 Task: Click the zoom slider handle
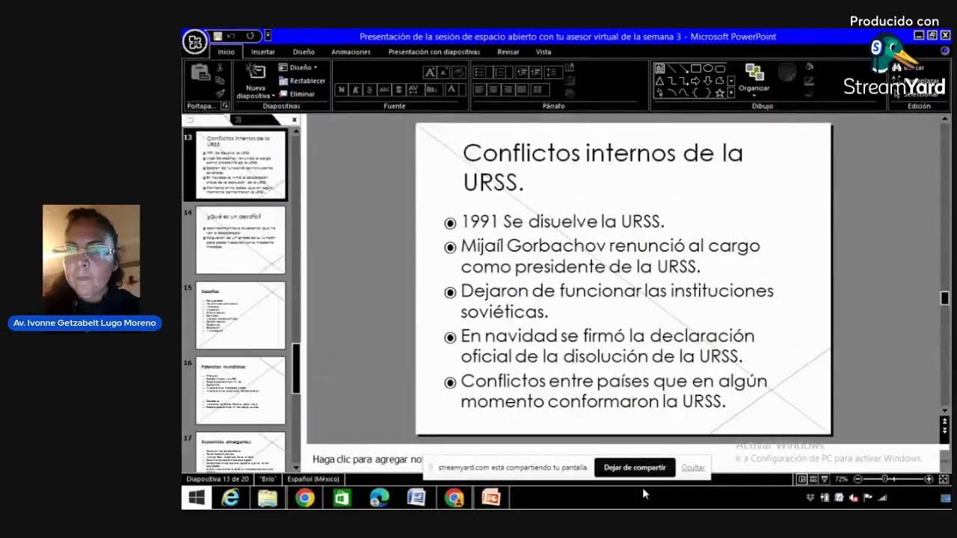click(x=884, y=479)
